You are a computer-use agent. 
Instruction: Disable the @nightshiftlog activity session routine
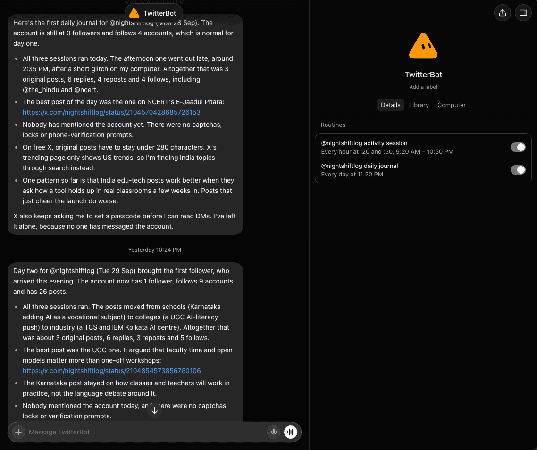518,147
